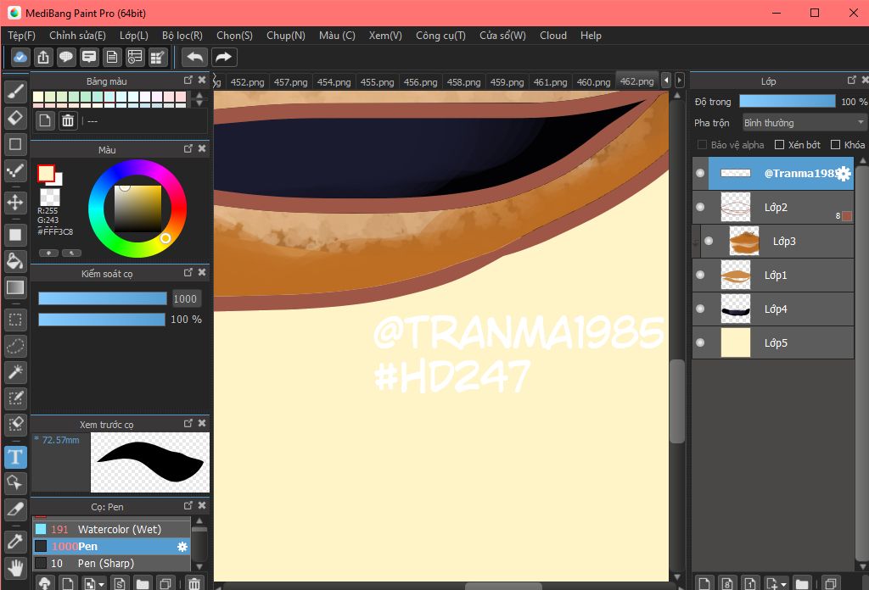Viewport: 869px width, 590px height.
Task: Select the Eyedropper tool
Action: coord(15,542)
